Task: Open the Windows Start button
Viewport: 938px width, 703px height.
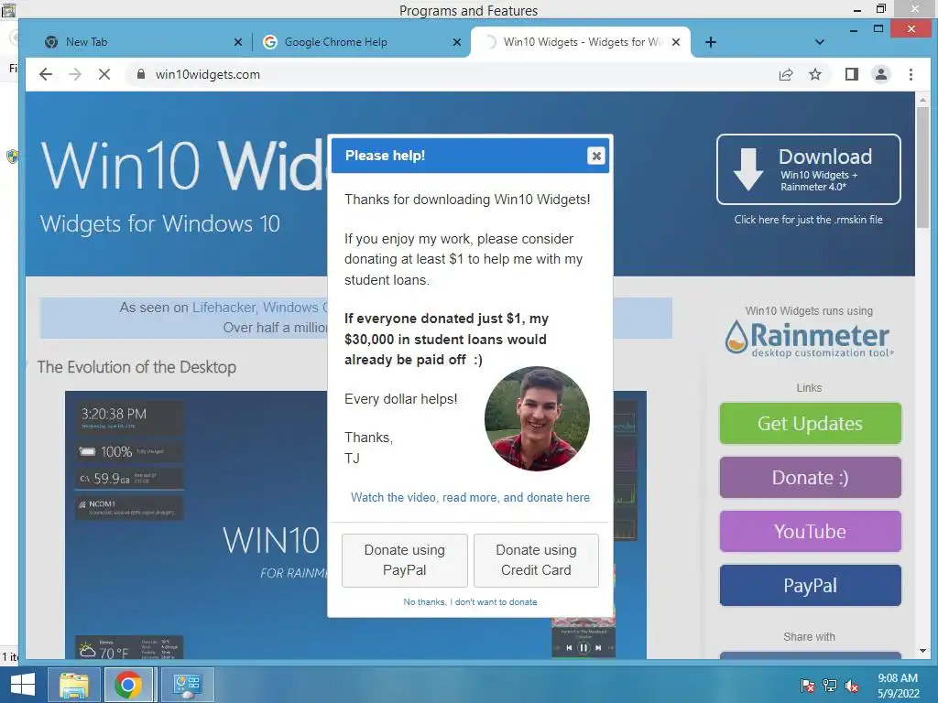Action: point(22,685)
